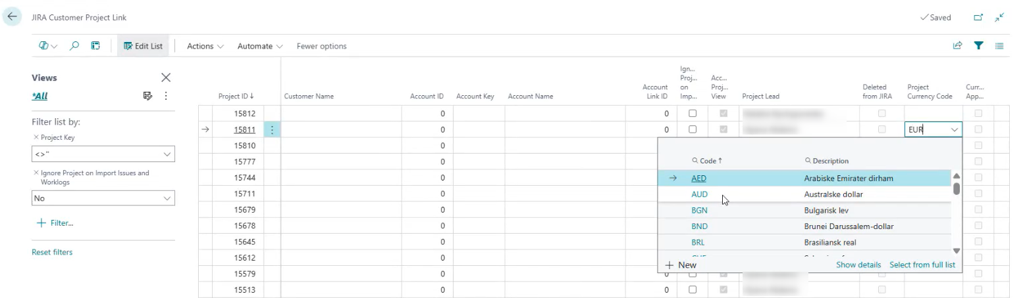Screen dimensions: 1023x298
Task: Click Reset filters
Action: [x=52, y=252]
